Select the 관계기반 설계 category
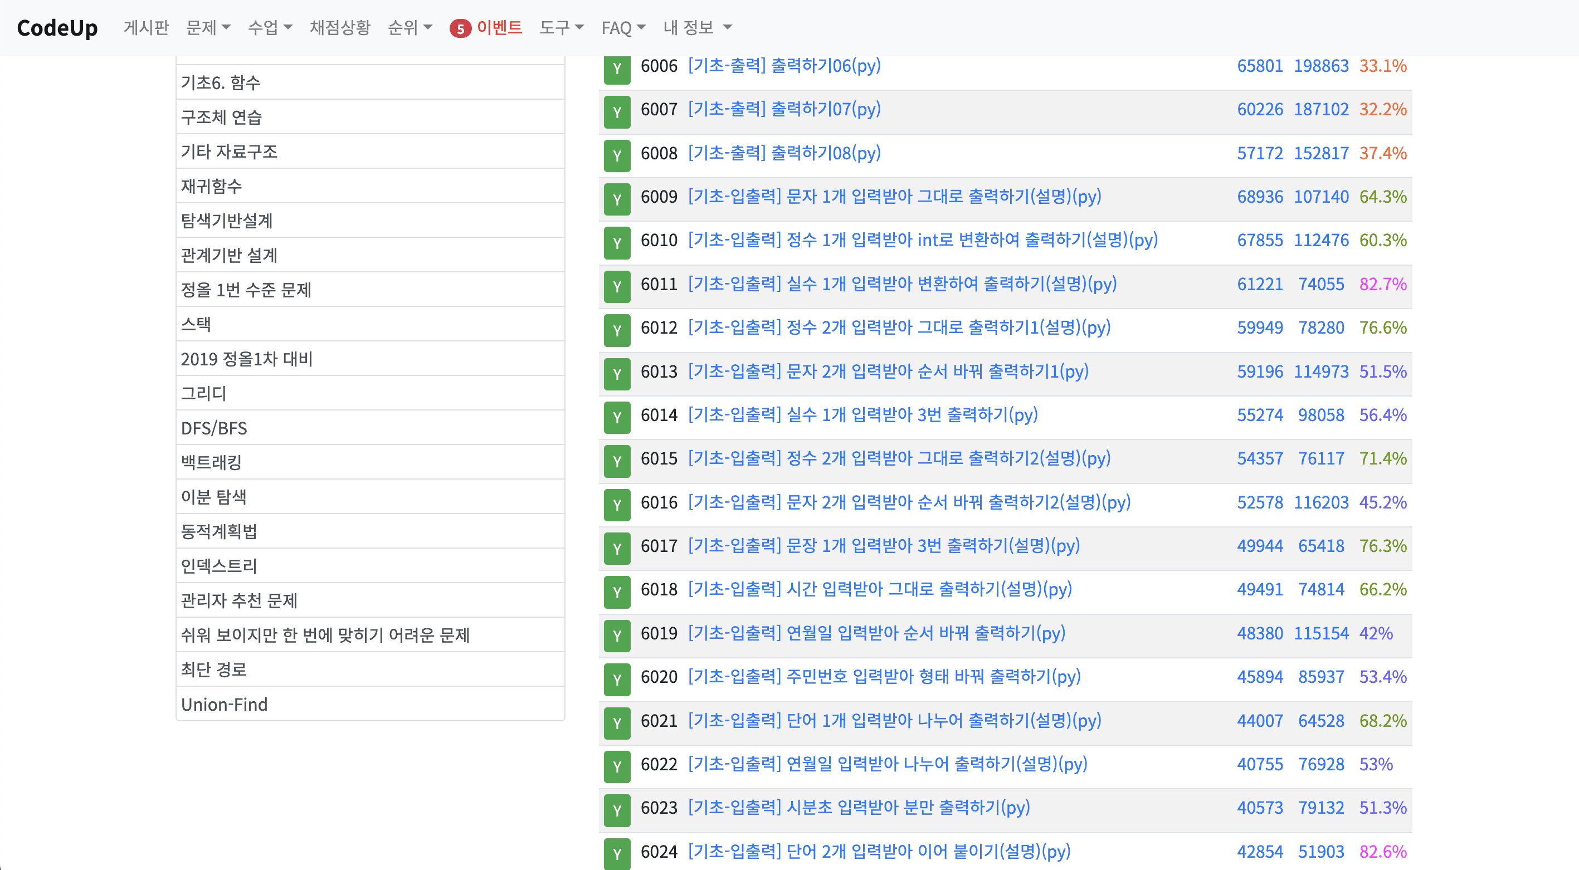Viewport: 1579px width, 870px height. [370, 255]
